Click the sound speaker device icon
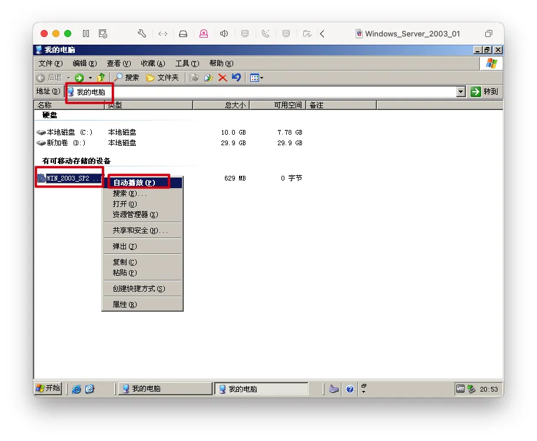Screen dimensions: 537x441 click(224, 34)
